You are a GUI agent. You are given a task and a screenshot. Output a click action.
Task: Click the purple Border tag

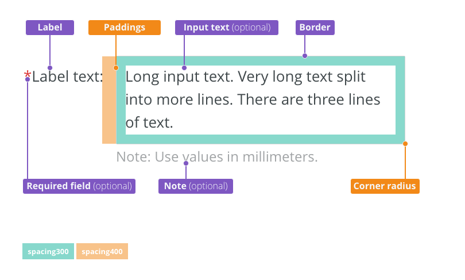(315, 28)
